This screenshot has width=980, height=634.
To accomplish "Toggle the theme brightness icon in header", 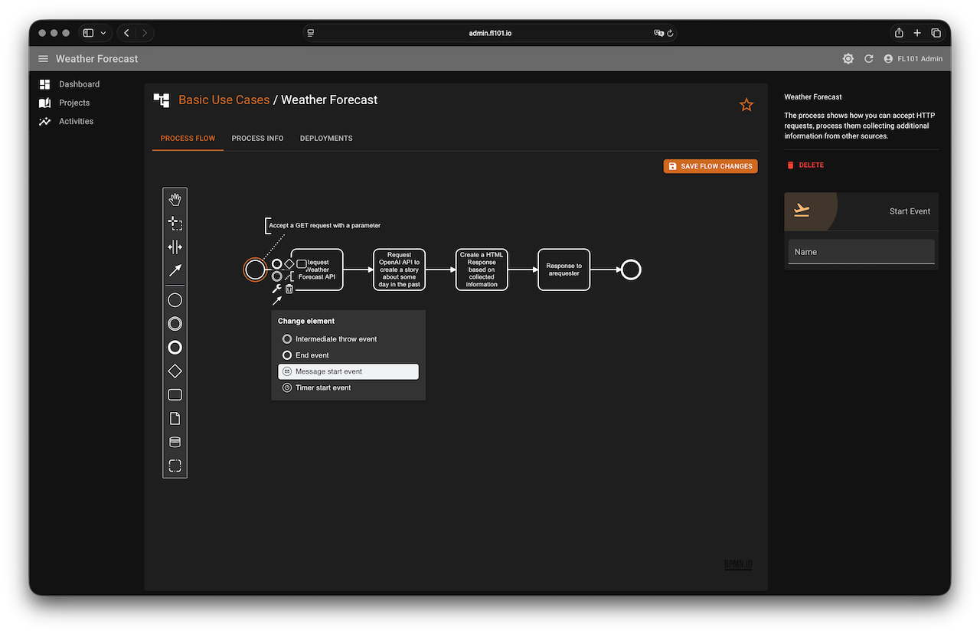I will [x=848, y=59].
